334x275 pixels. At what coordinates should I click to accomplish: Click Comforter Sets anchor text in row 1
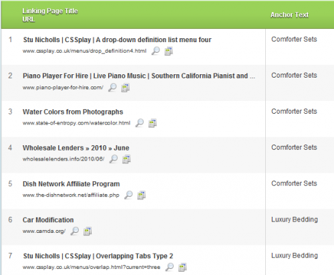[294, 39]
